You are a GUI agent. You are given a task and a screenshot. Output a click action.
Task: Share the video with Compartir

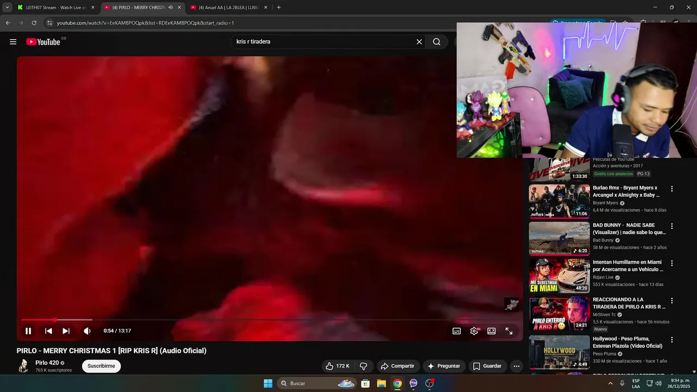(398, 366)
